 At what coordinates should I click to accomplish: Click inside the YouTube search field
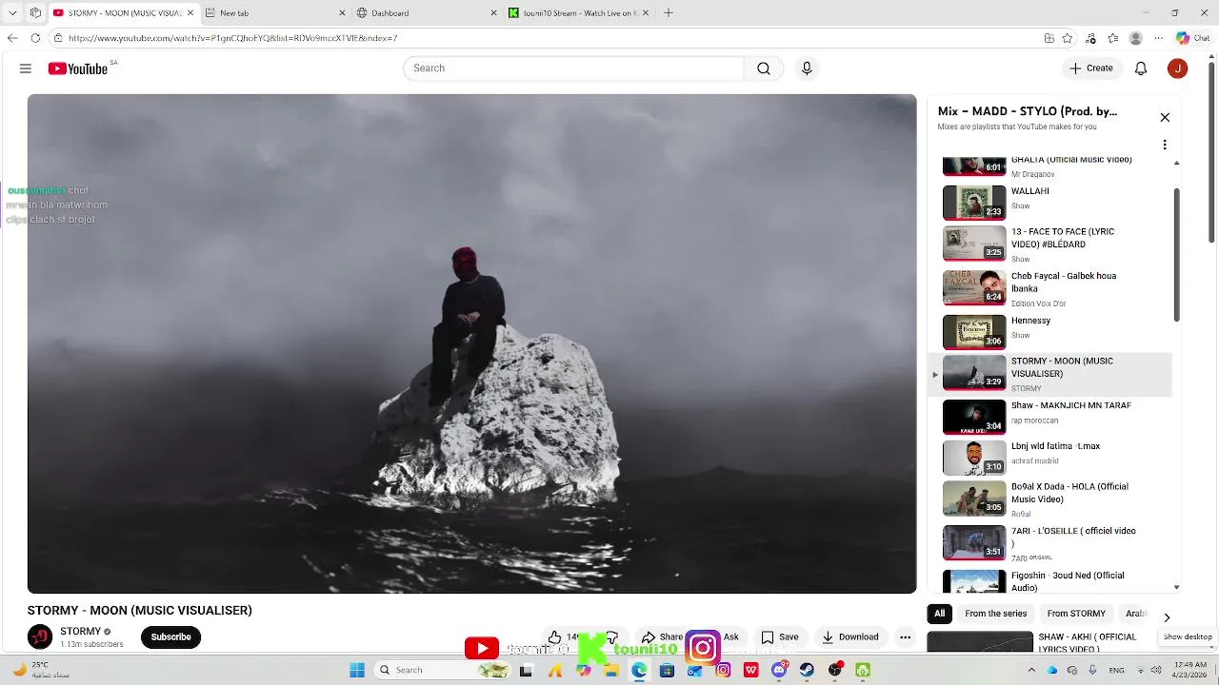pyautogui.click(x=573, y=68)
